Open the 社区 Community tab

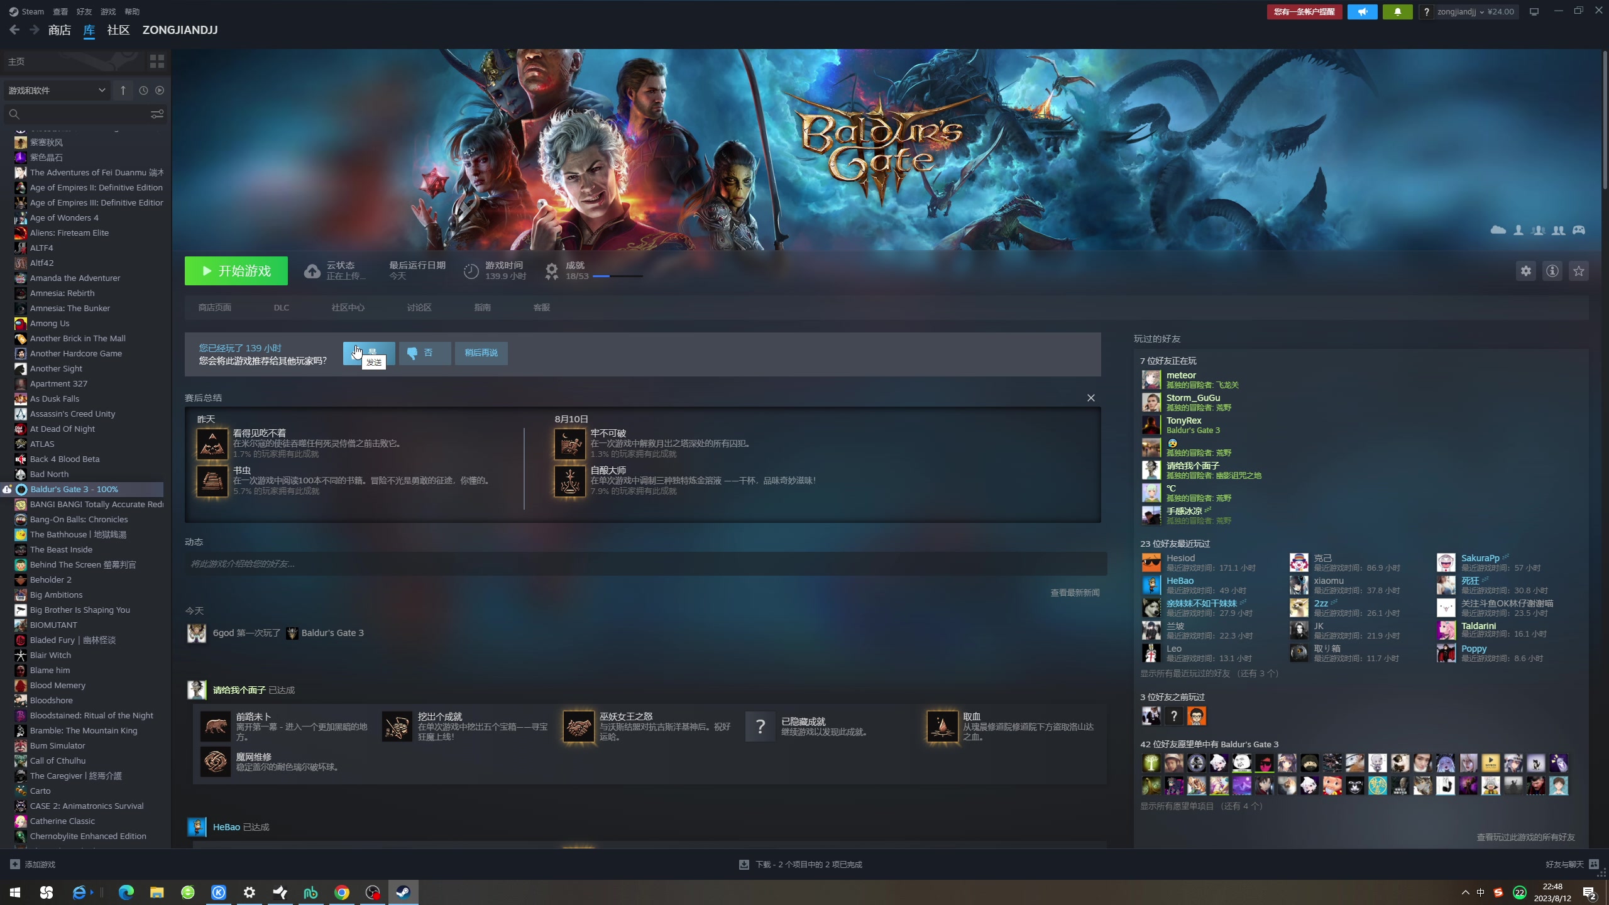click(x=118, y=30)
